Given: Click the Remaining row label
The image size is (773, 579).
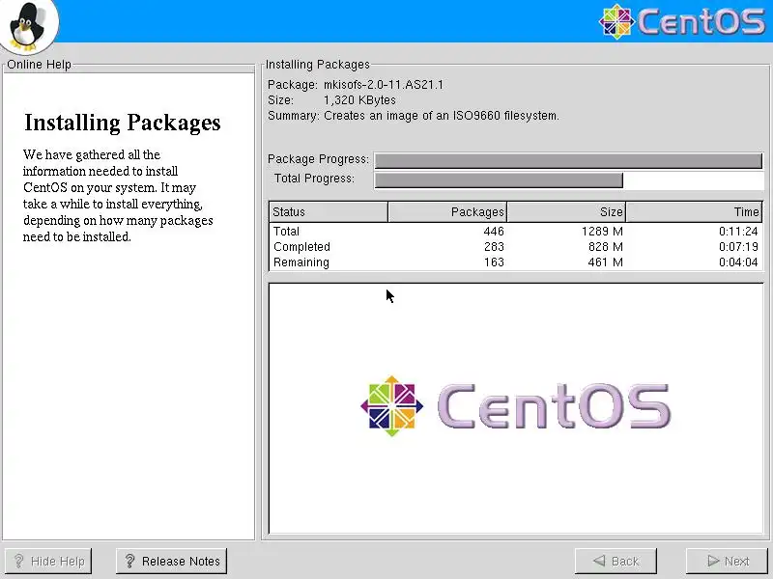Looking at the screenshot, I should click(x=301, y=262).
